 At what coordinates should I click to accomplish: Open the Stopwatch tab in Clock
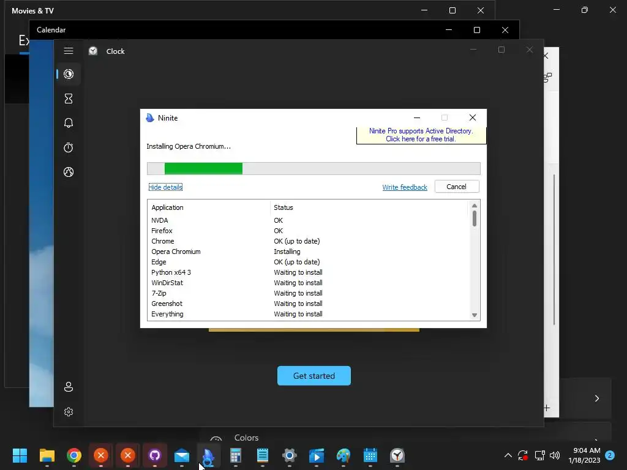coord(69,147)
